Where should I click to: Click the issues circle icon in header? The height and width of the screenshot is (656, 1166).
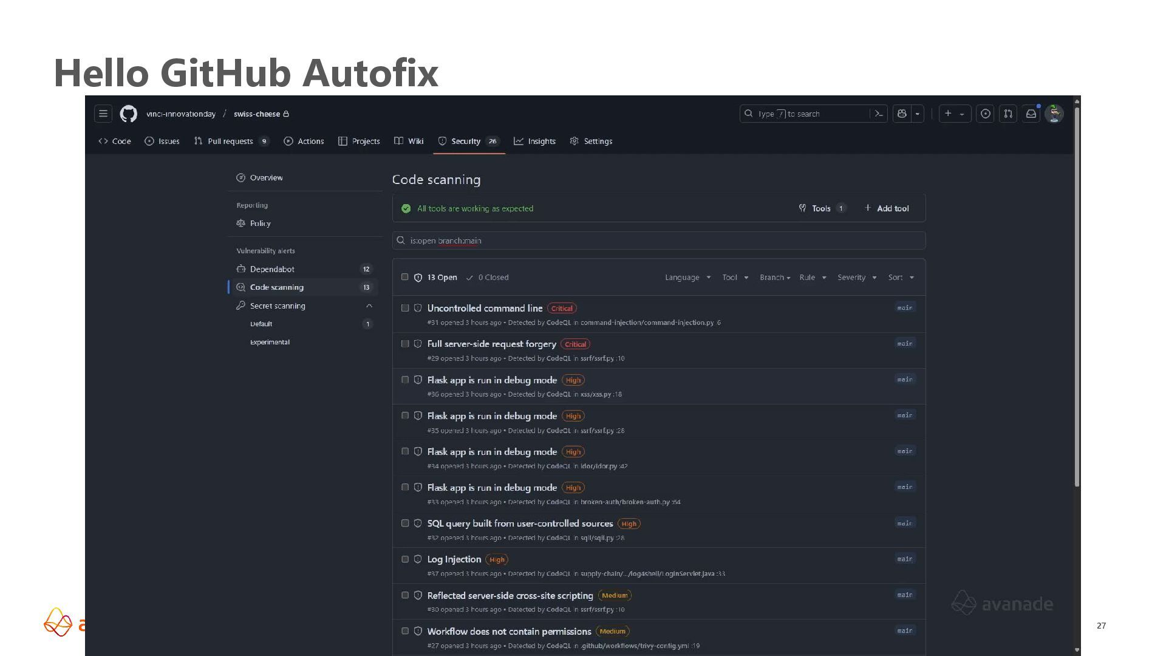click(985, 114)
